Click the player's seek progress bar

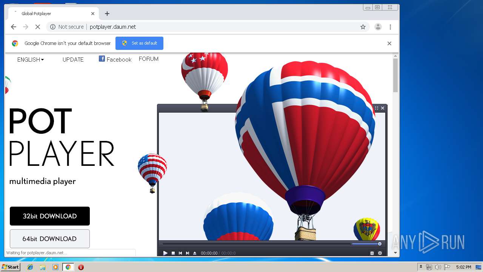point(256,244)
